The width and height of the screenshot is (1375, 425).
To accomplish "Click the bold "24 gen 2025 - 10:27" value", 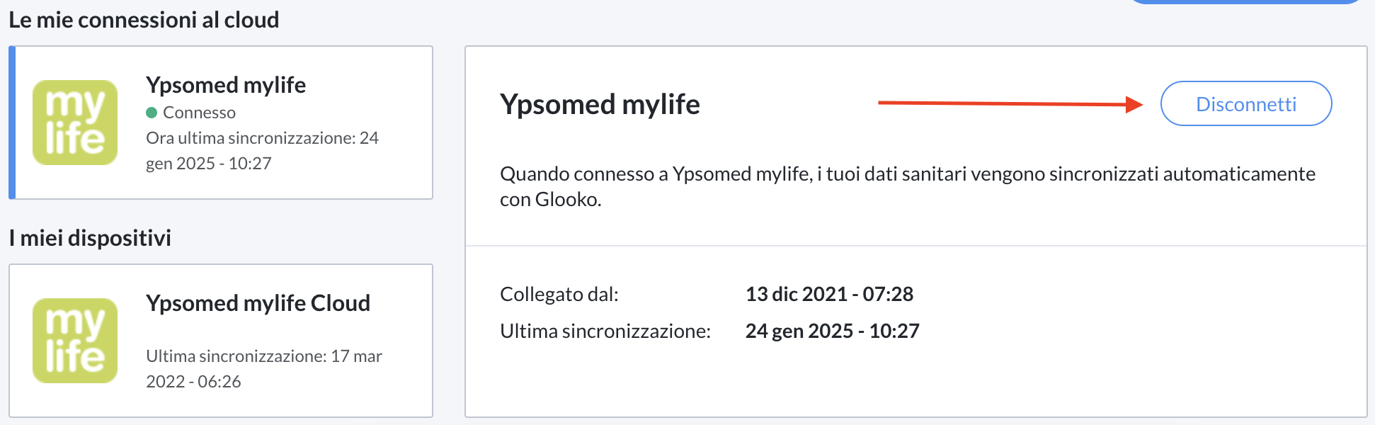I will click(x=832, y=331).
